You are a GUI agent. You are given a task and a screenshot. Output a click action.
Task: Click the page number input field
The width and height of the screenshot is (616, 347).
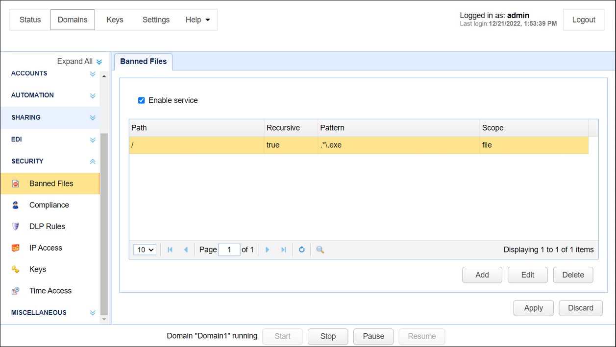(229, 250)
